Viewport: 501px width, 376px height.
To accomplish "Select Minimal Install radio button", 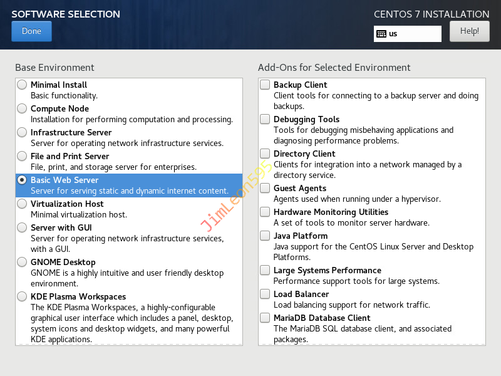I will click(x=22, y=85).
